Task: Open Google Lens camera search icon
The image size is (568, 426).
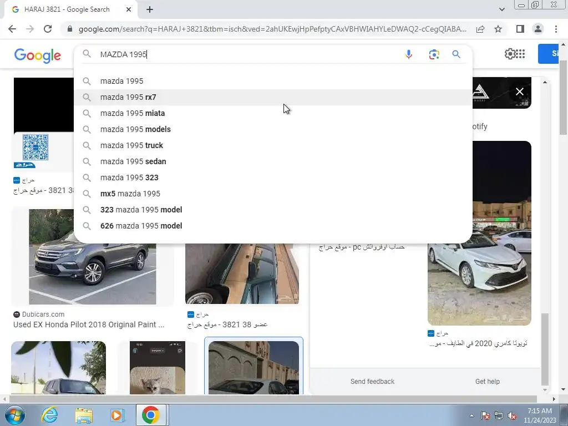Action: point(434,54)
